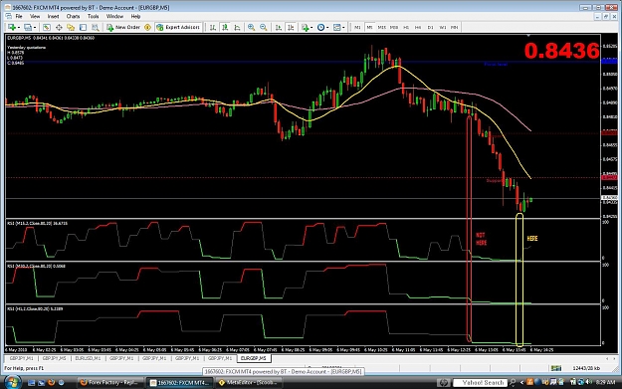Click the Periods clock icon
622x389 pixels.
click(x=320, y=28)
